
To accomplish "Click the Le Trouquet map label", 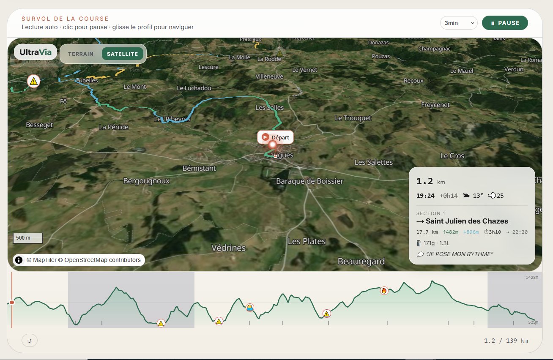I will click(353, 118).
